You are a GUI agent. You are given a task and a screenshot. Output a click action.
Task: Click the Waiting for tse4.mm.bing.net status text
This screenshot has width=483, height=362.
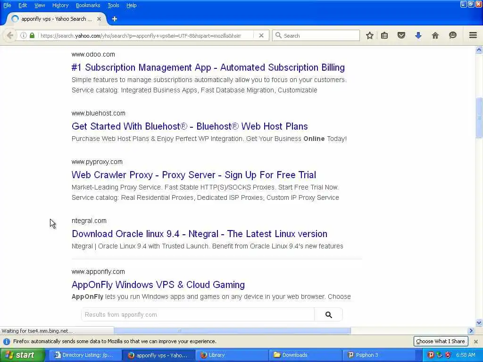pos(37,331)
